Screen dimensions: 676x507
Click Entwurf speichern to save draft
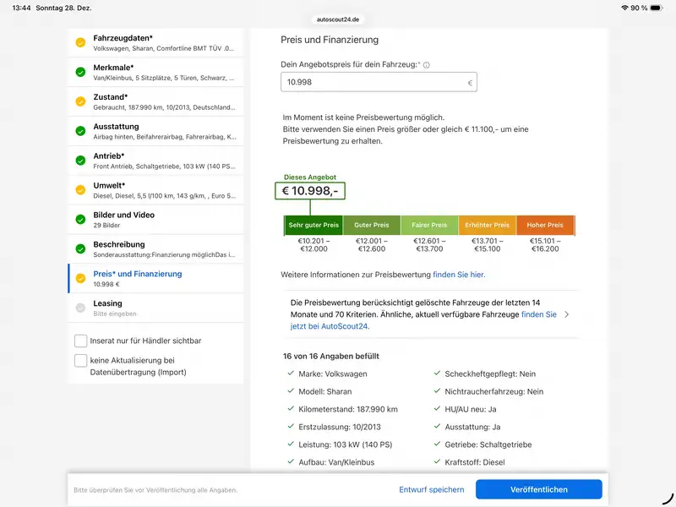point(432,489)
